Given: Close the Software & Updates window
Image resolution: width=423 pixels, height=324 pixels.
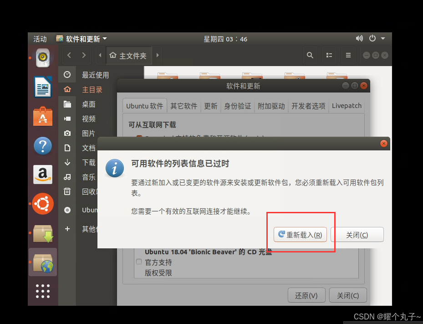Looking at the screenshot, I should point(364,86).
